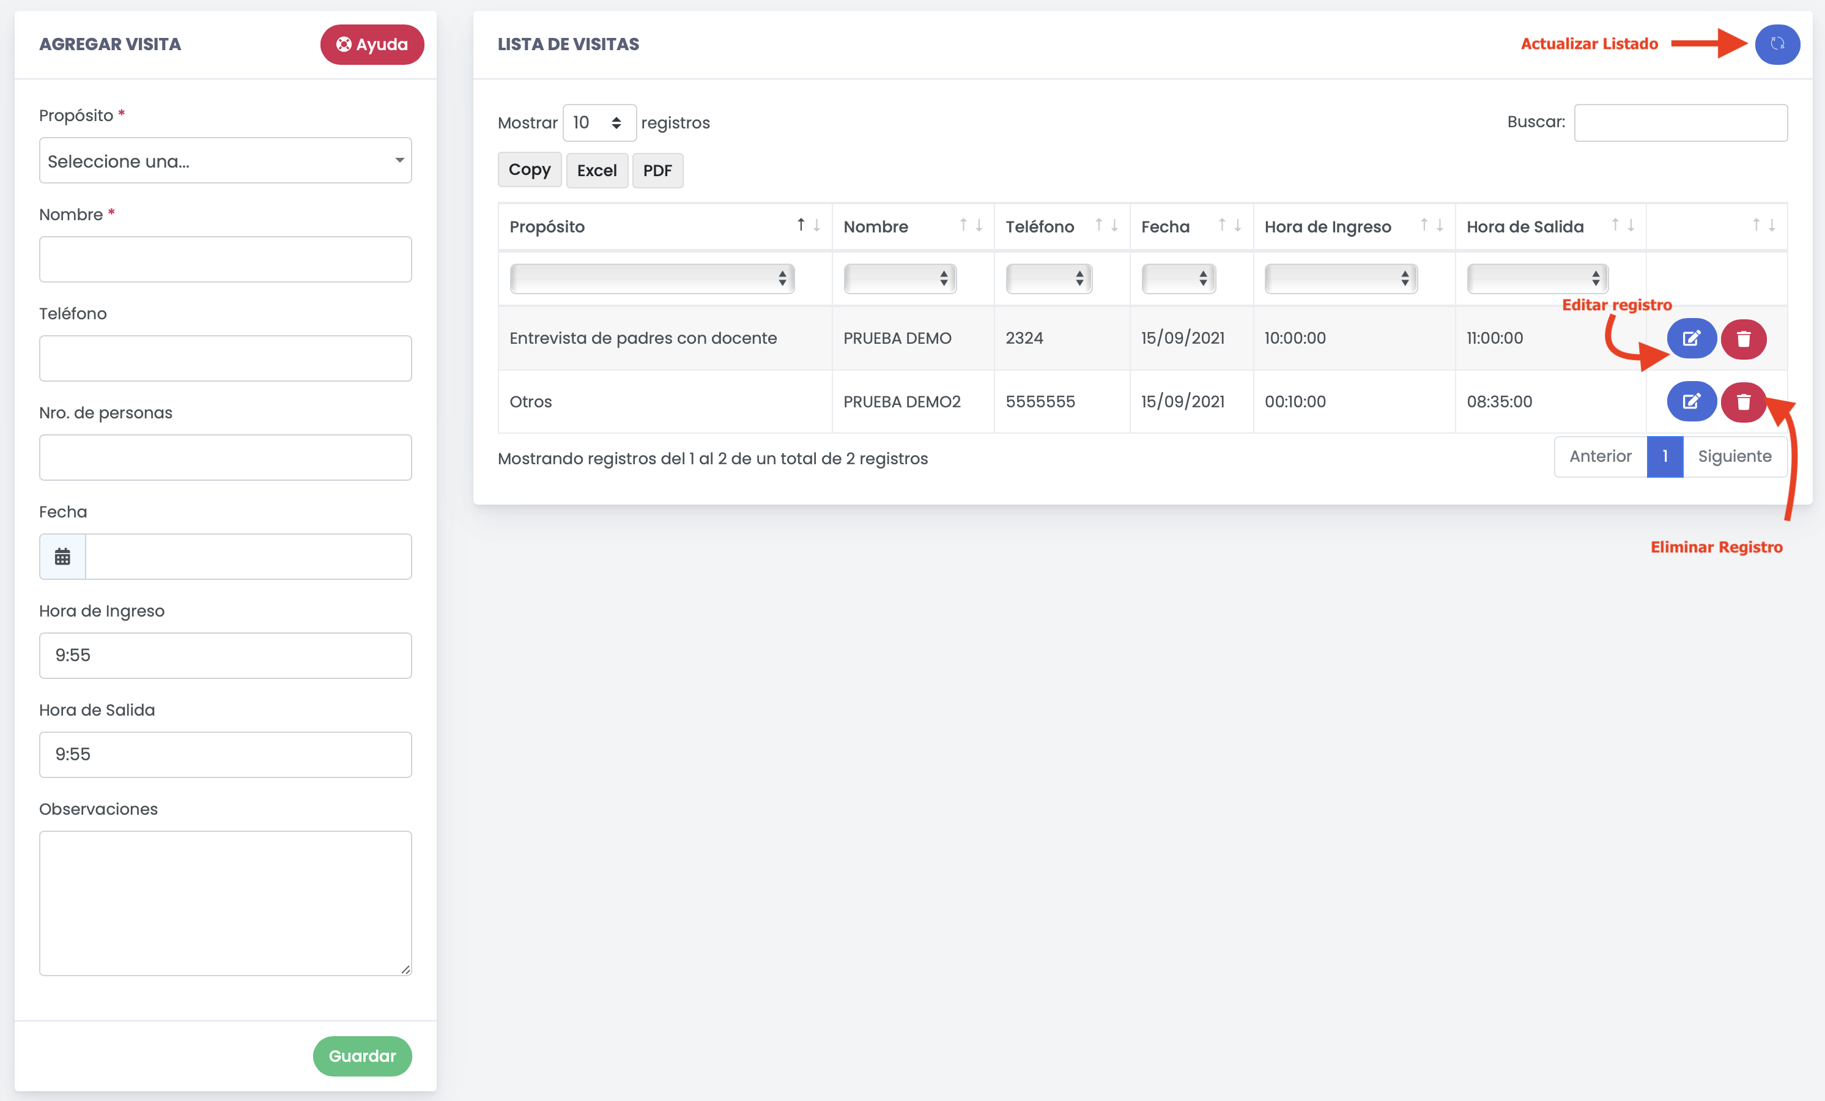Export the table with Excel button
This screenshot has height=1101, width=1825.
596,171
